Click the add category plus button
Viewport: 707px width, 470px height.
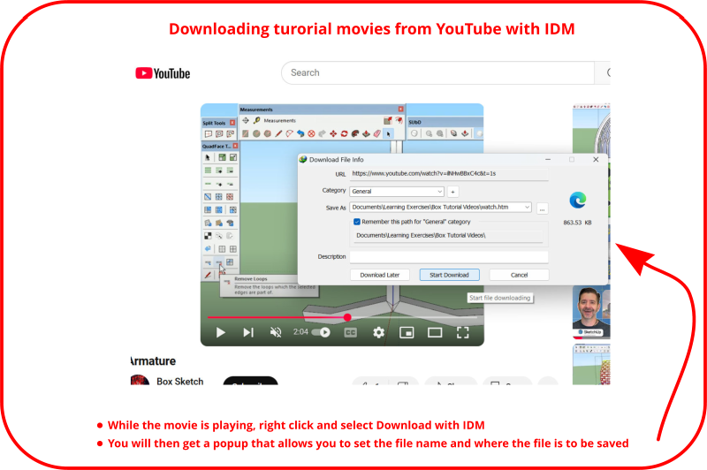click(x=452, y=191)
